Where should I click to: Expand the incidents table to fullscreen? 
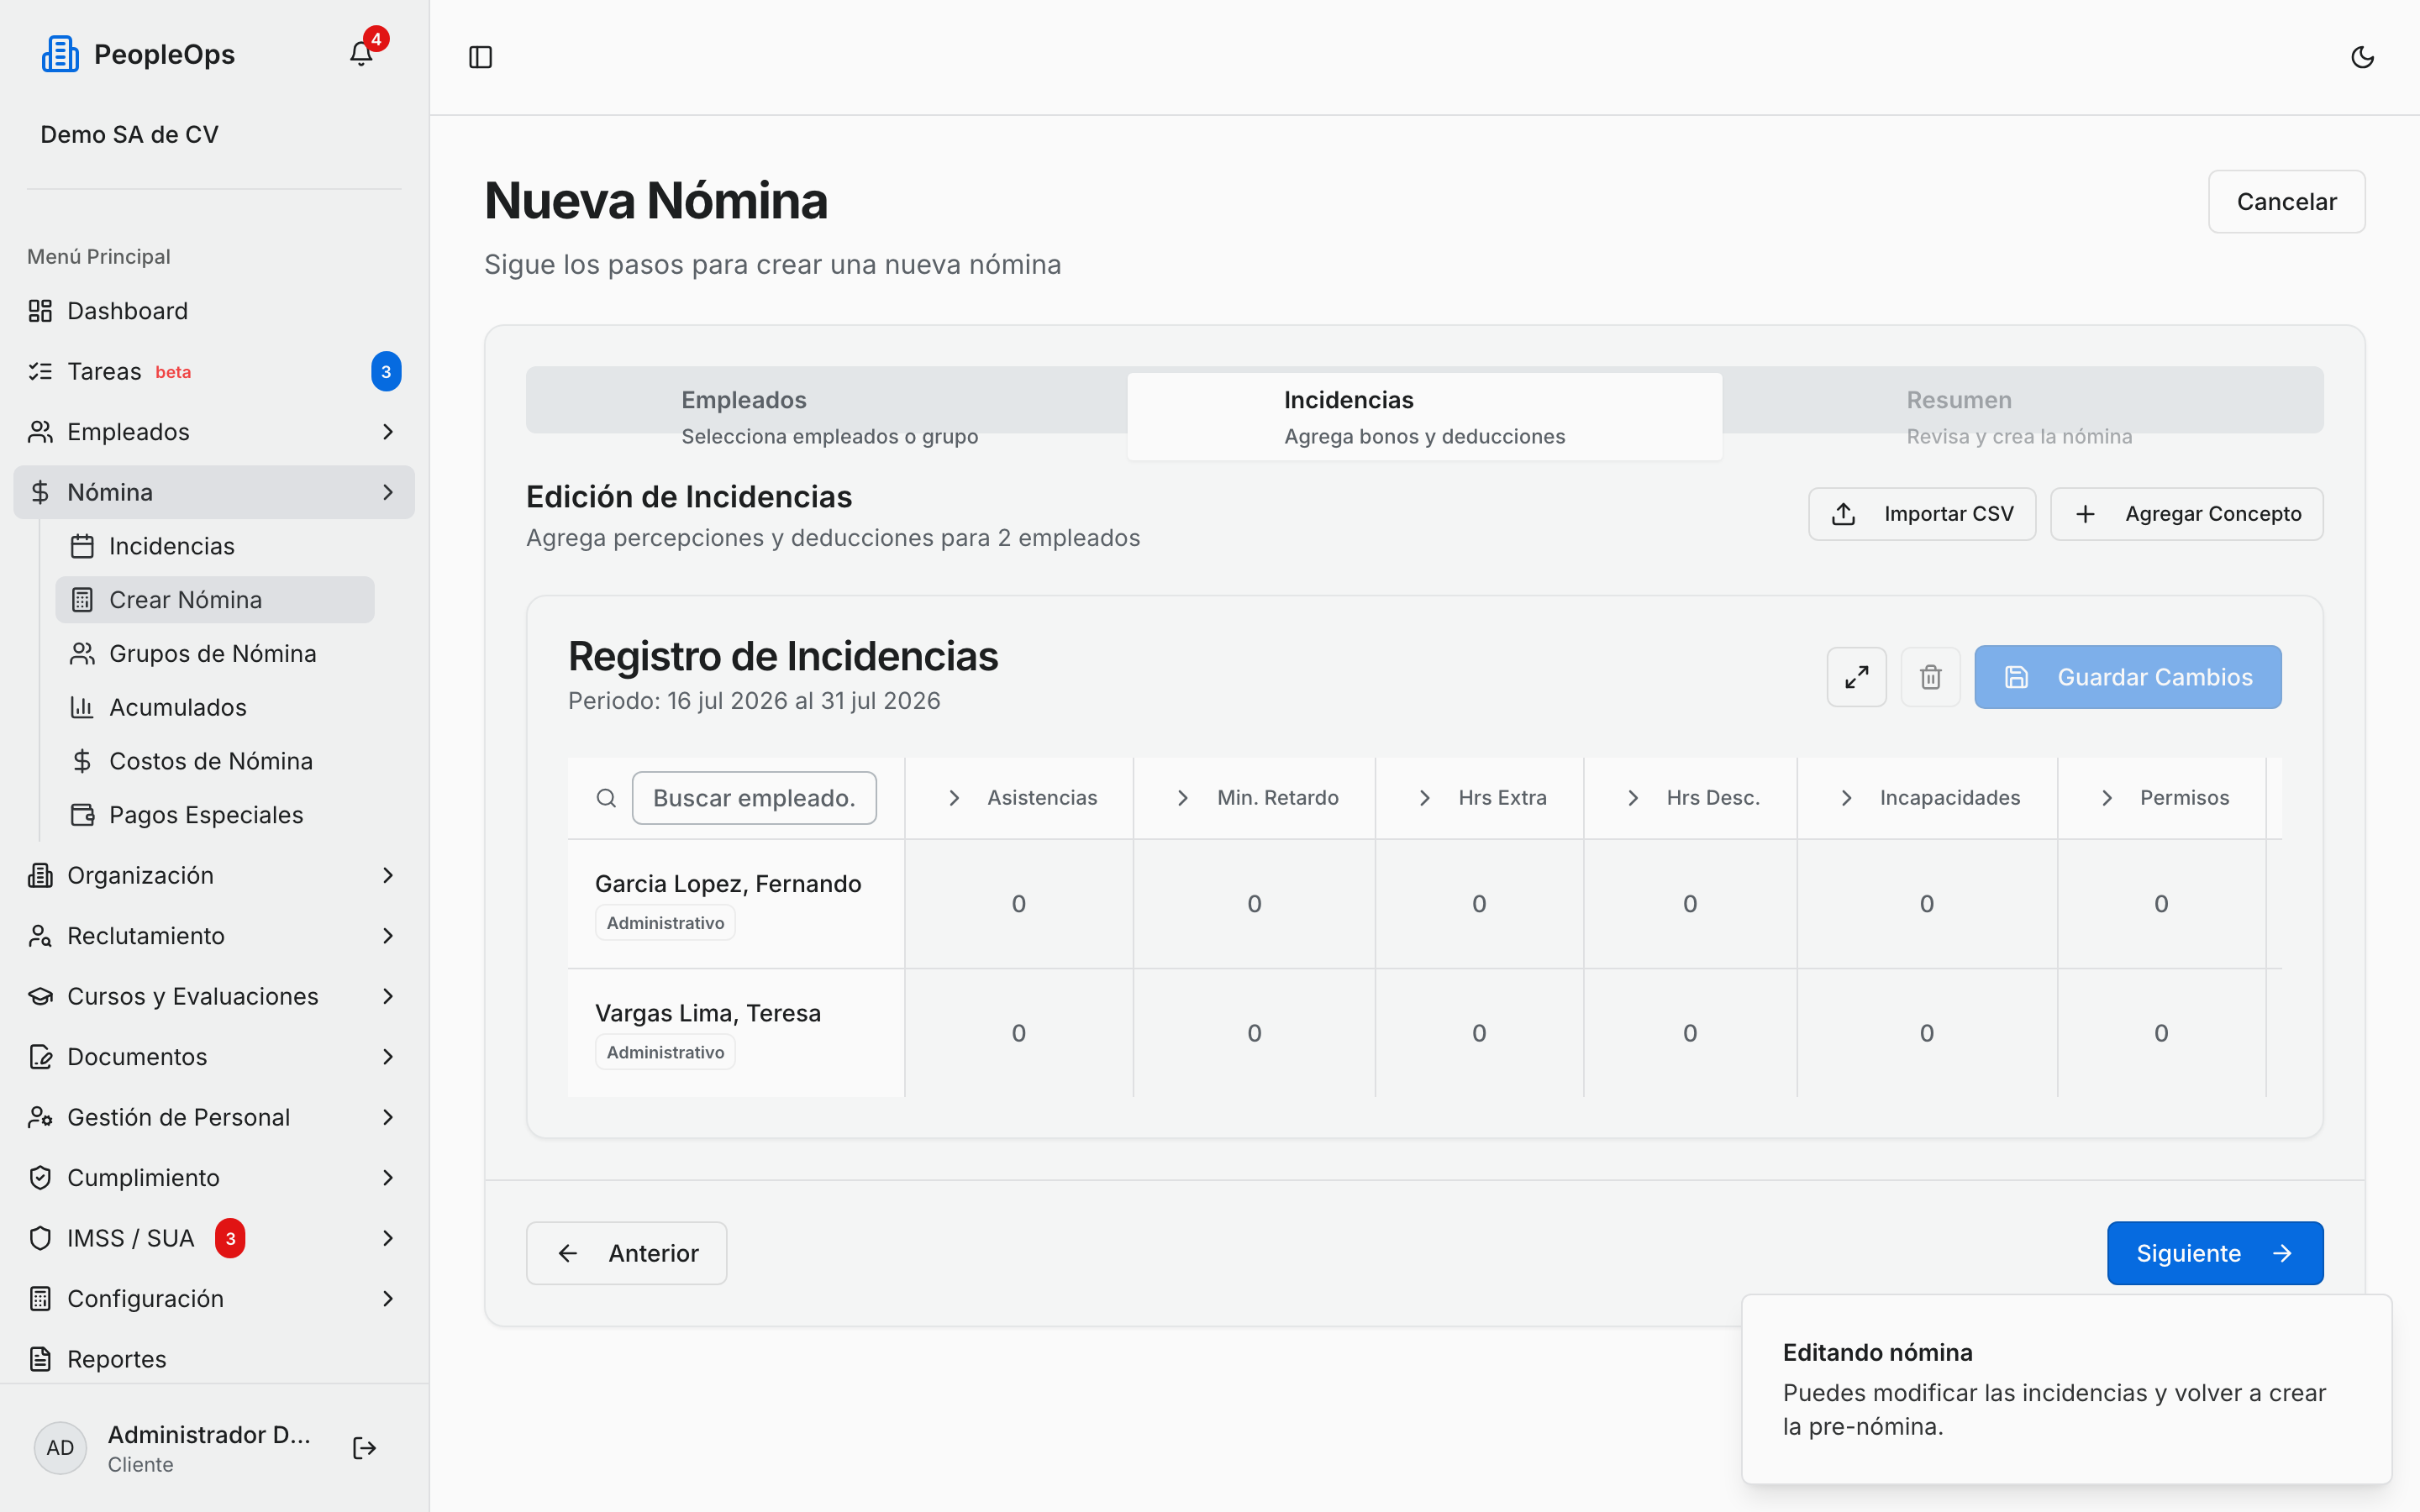pyautogui.click(x=1856, y=677)
